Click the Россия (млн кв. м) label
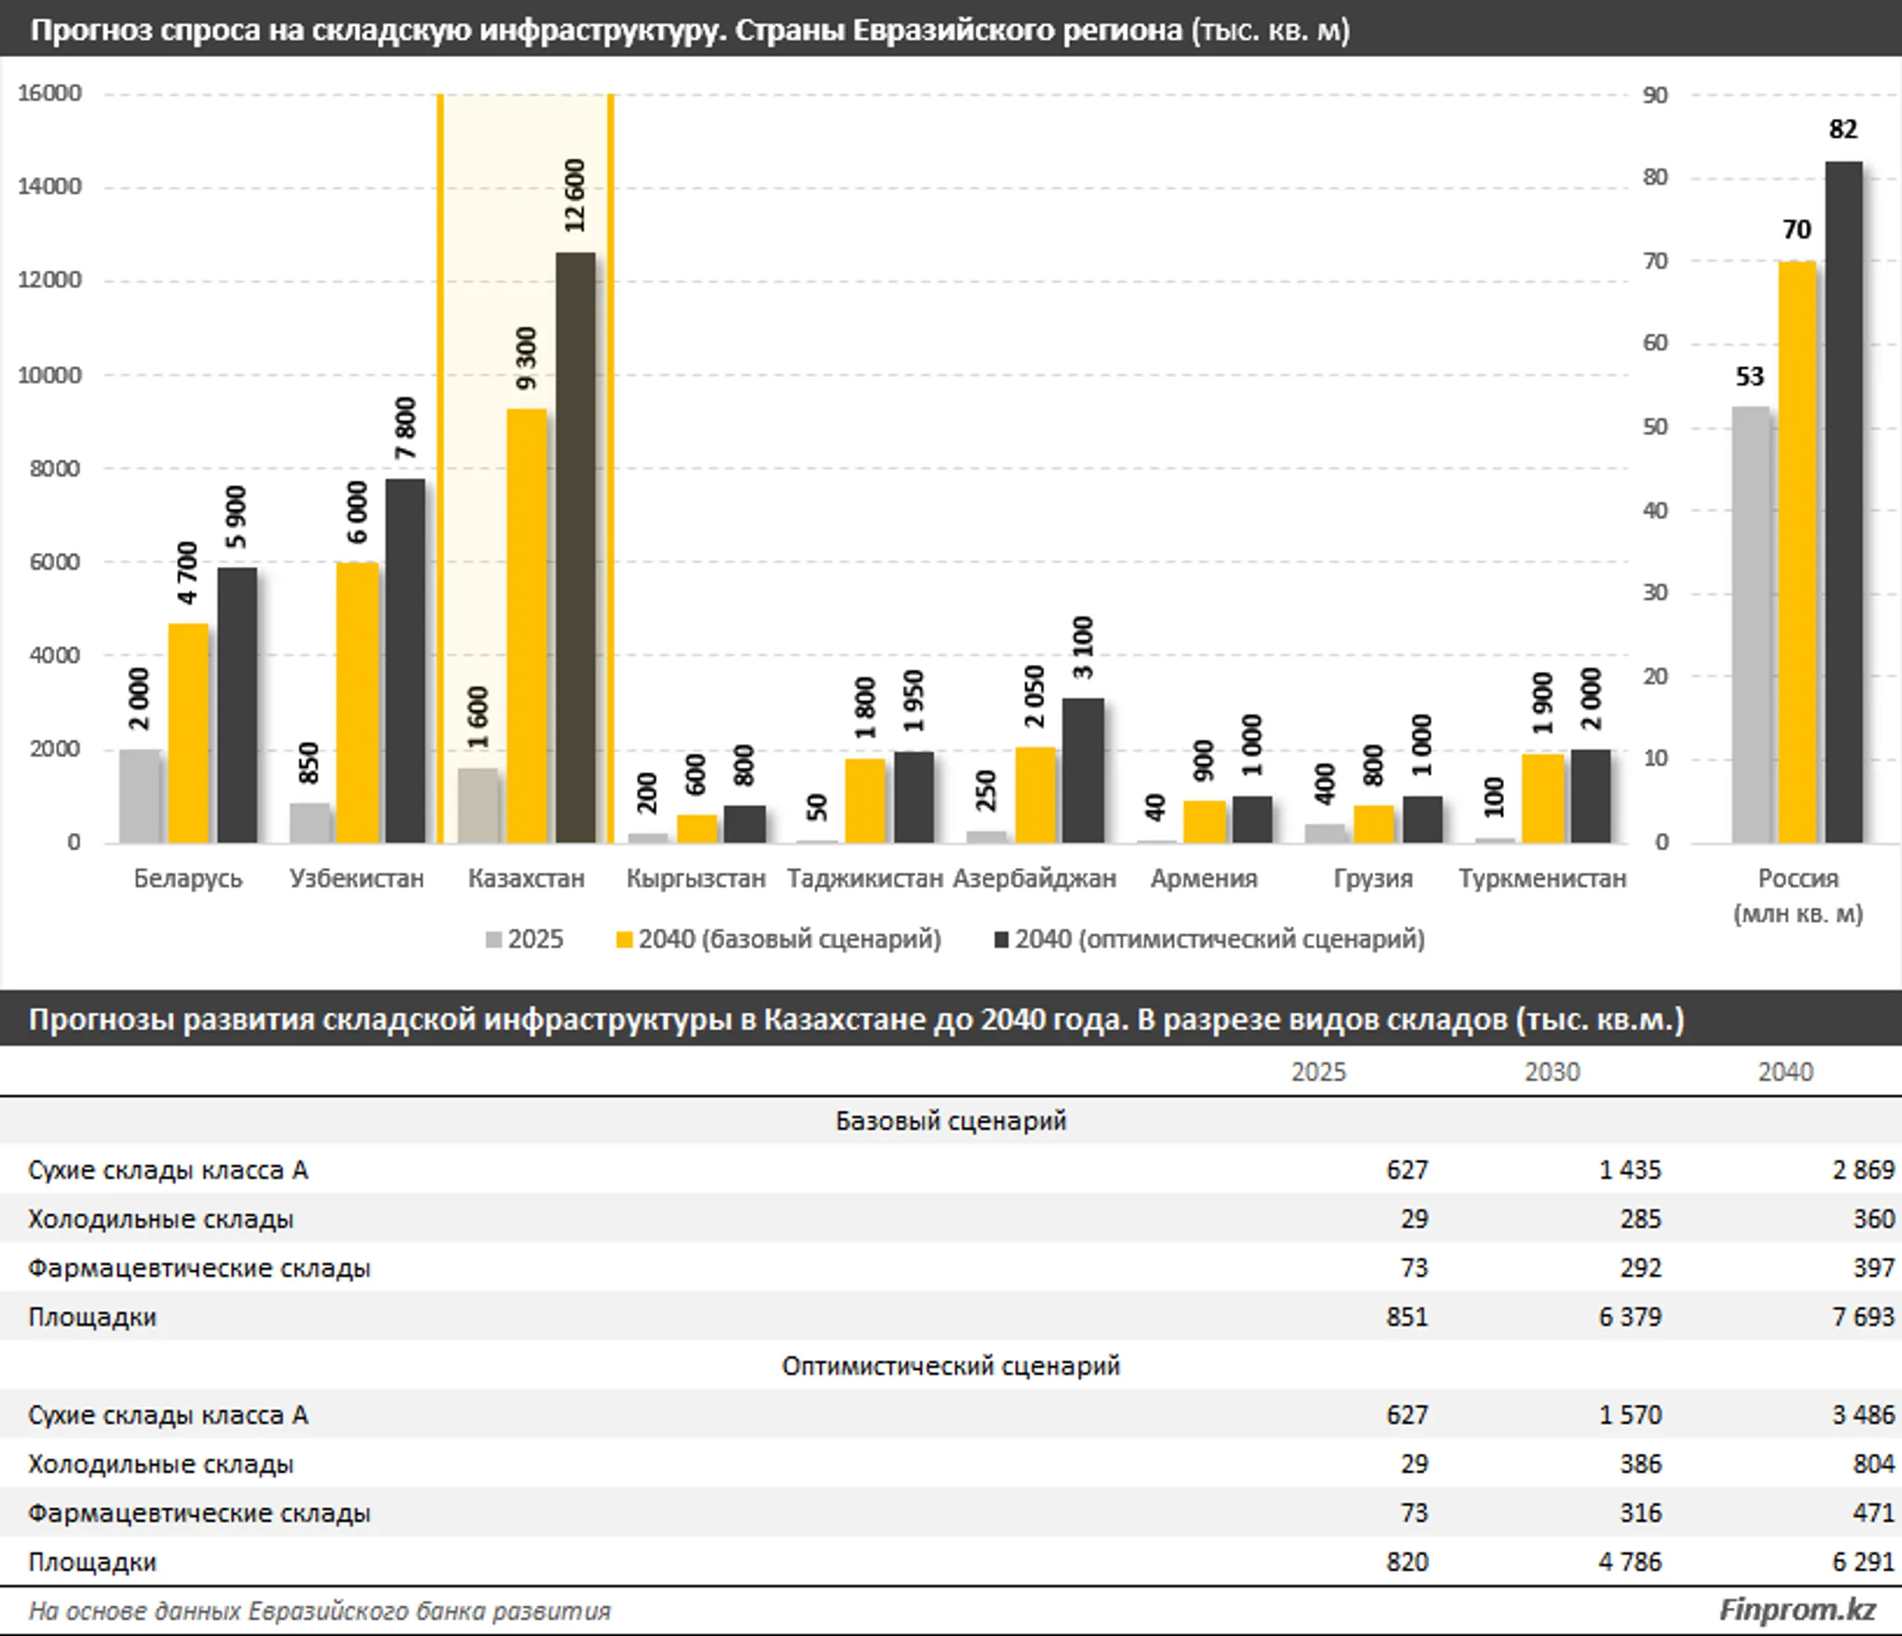The width and height of the screenshot is (1902, 1636). pos(1797,896)
